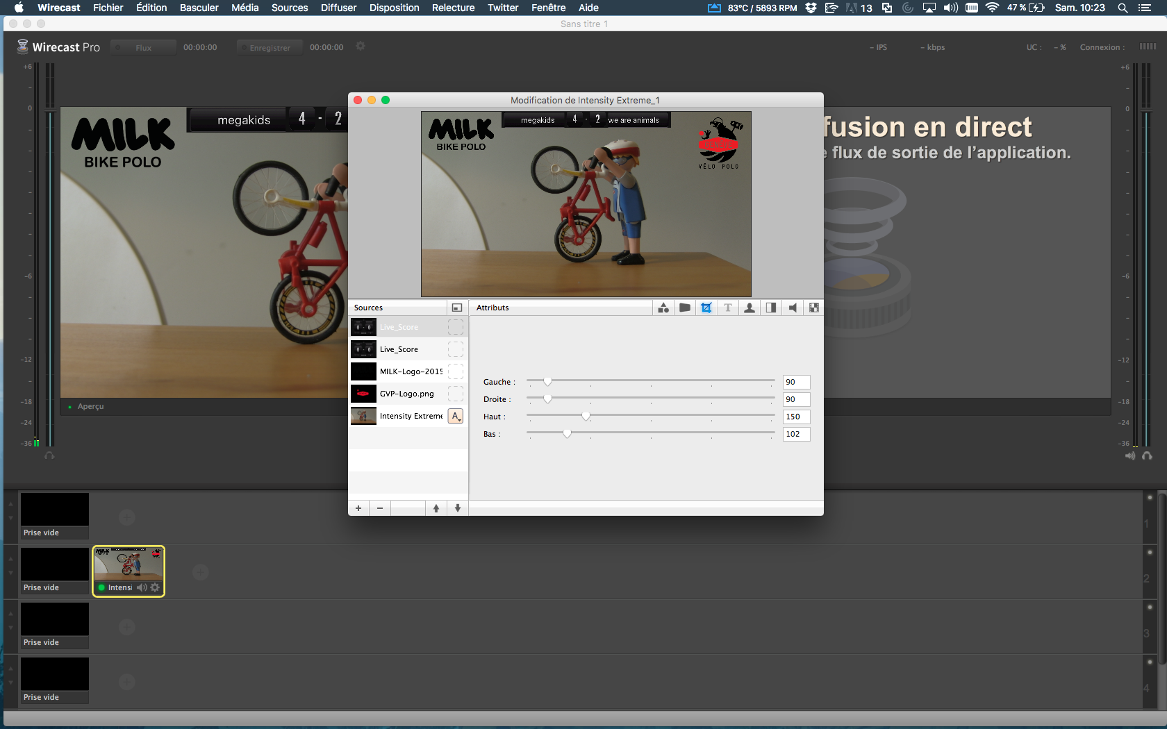The image size is (1167, 729).
Task: Open the checkerboard matte attributes icon
Action: (814, 308)
